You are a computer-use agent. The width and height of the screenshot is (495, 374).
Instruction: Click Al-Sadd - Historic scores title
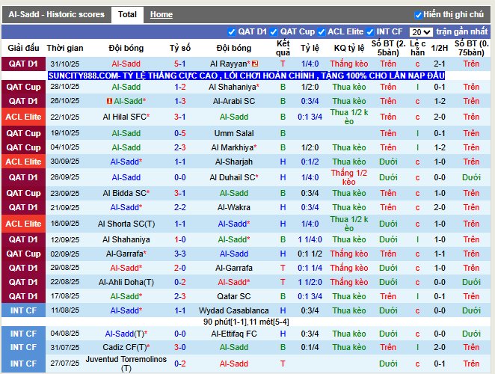(x=57, y=14)
